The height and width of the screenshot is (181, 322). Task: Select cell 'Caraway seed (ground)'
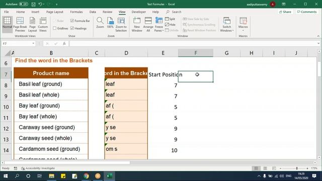[x=51, y=127]
